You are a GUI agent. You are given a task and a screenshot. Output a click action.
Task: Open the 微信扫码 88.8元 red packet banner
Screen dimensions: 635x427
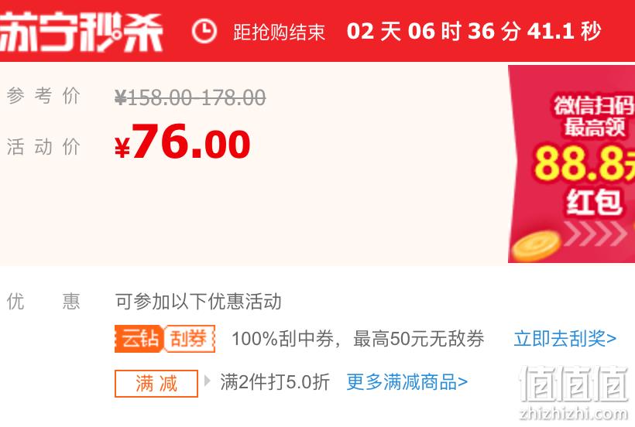click(x=571, y=164)
